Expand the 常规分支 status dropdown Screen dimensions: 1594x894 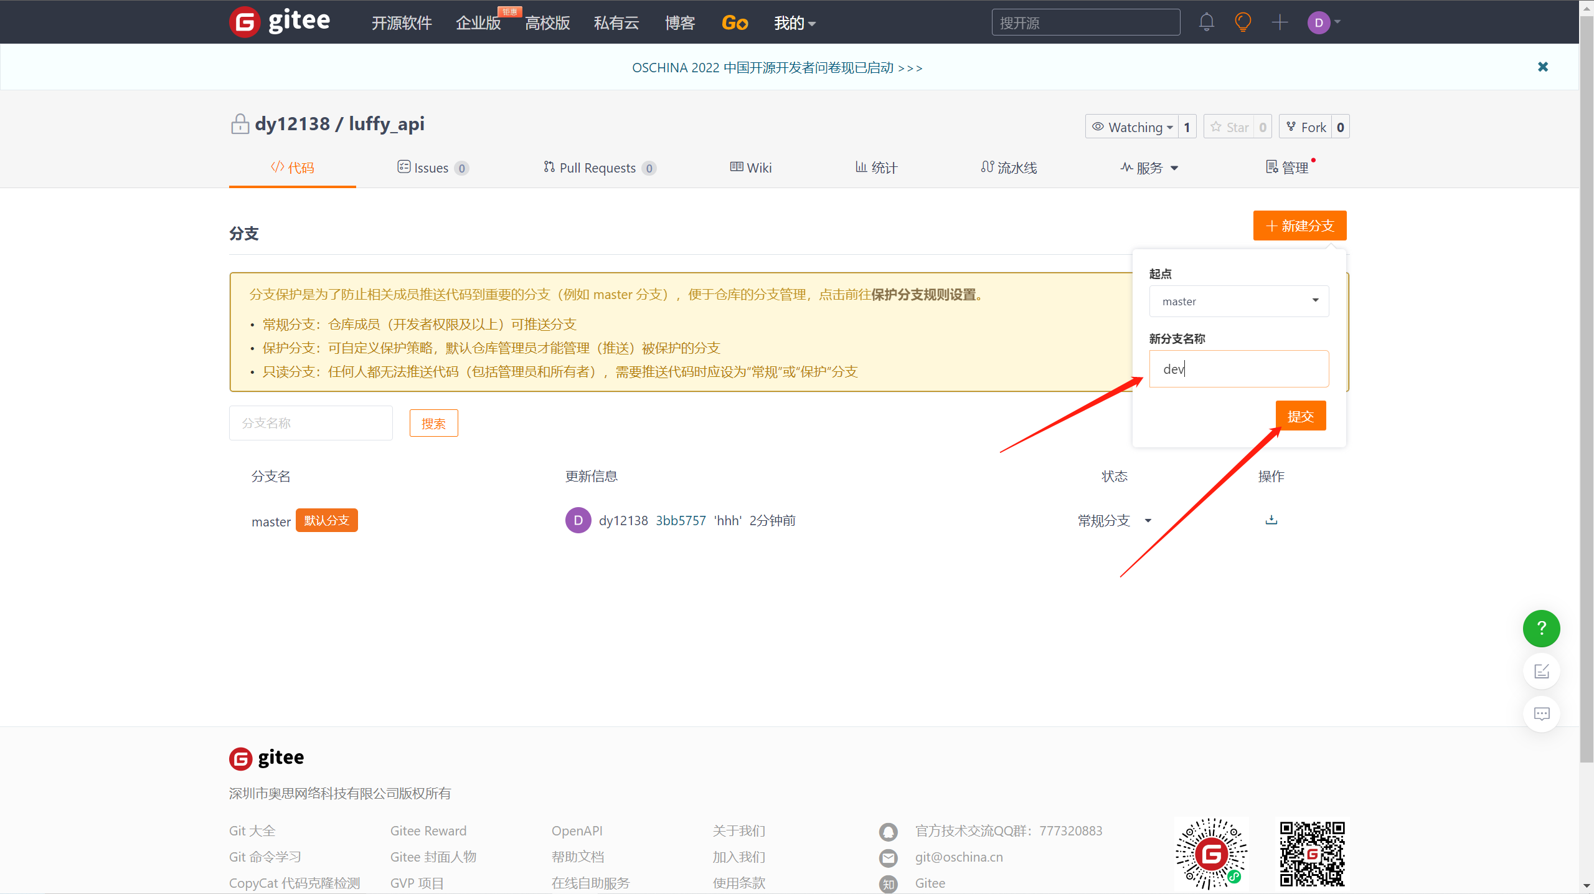click(1114, 520)
